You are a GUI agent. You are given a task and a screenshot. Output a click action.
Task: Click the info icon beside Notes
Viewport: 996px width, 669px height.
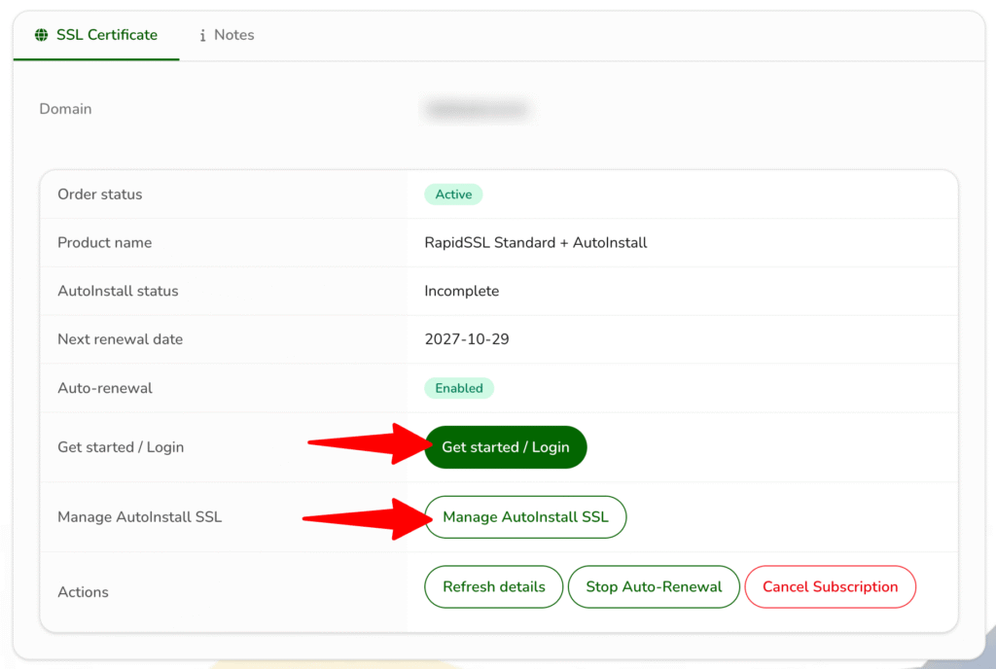(x=202, y=36)
